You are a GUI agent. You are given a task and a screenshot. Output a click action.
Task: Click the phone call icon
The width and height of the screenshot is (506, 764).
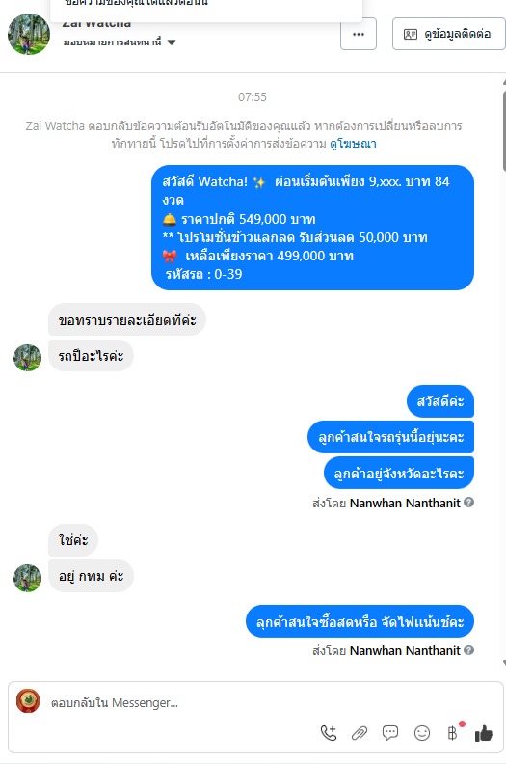click(329, 733)
